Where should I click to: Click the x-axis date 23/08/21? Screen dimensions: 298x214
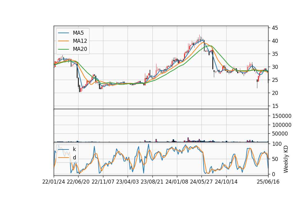(x=152, y=182)
